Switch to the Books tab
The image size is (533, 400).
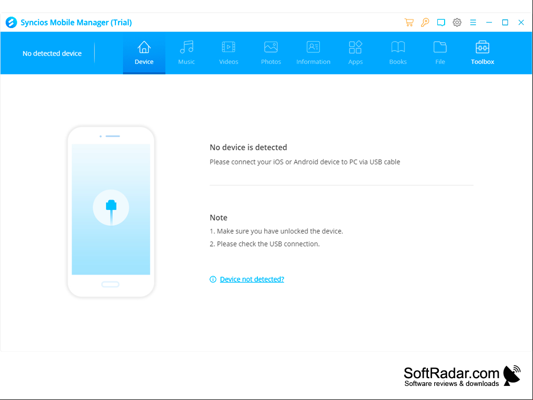(x=398, y=53)
